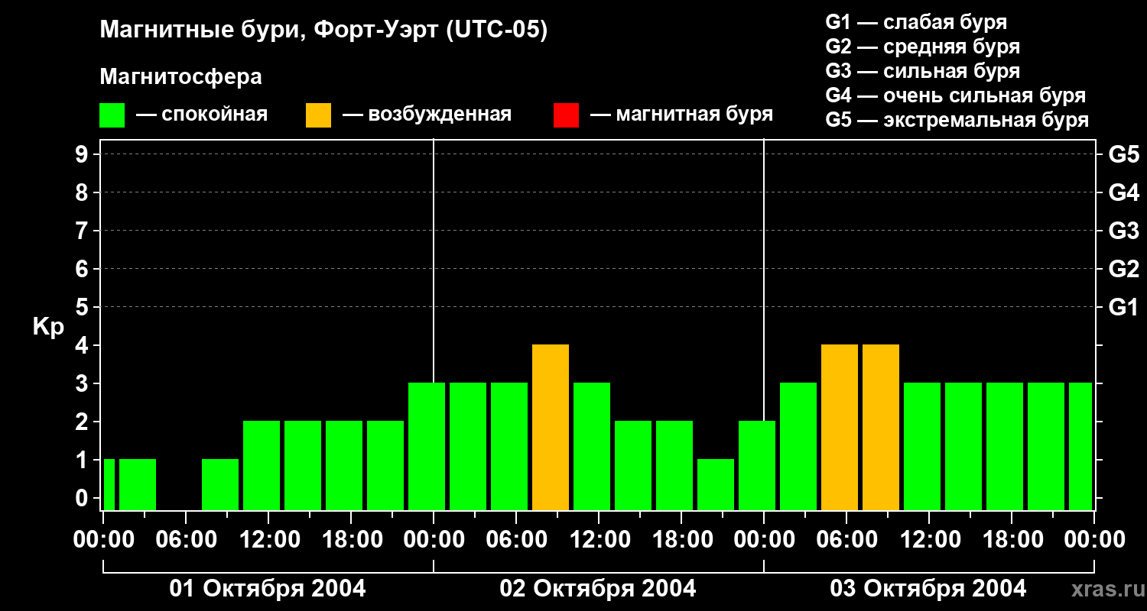Screen dimensions: 1147x611
Task: Click the "Kp" axis label
Action: pyautogui.click(x=48, y=327)
